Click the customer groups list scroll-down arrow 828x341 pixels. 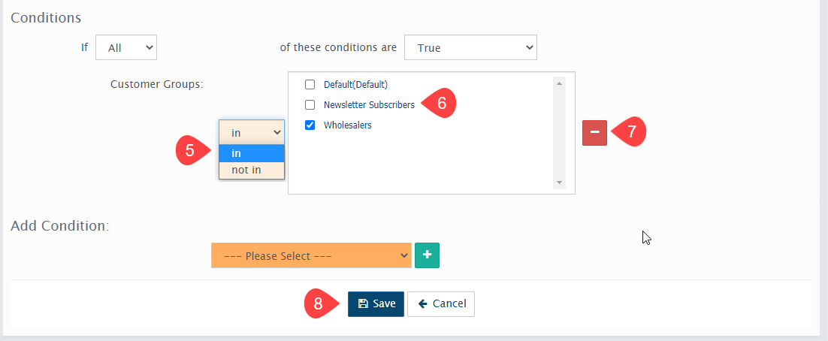click(559, 183)
